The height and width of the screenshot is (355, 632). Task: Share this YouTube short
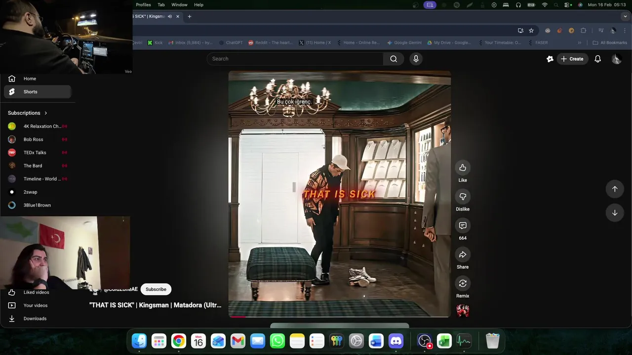point(463,254)
